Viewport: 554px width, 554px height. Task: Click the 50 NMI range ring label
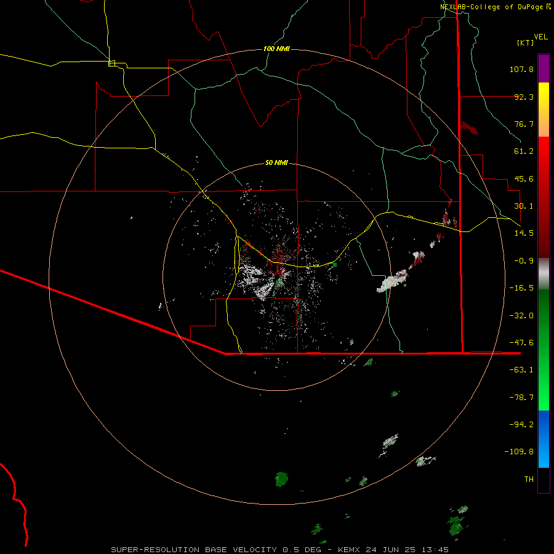(x=276, y=163)
